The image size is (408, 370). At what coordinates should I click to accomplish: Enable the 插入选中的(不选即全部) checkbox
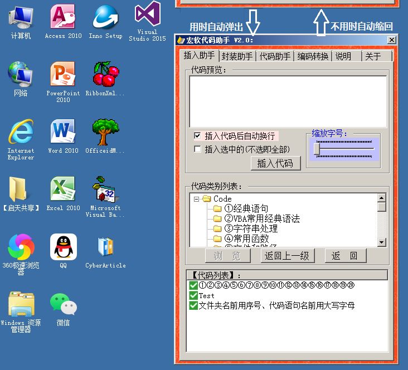197,149
